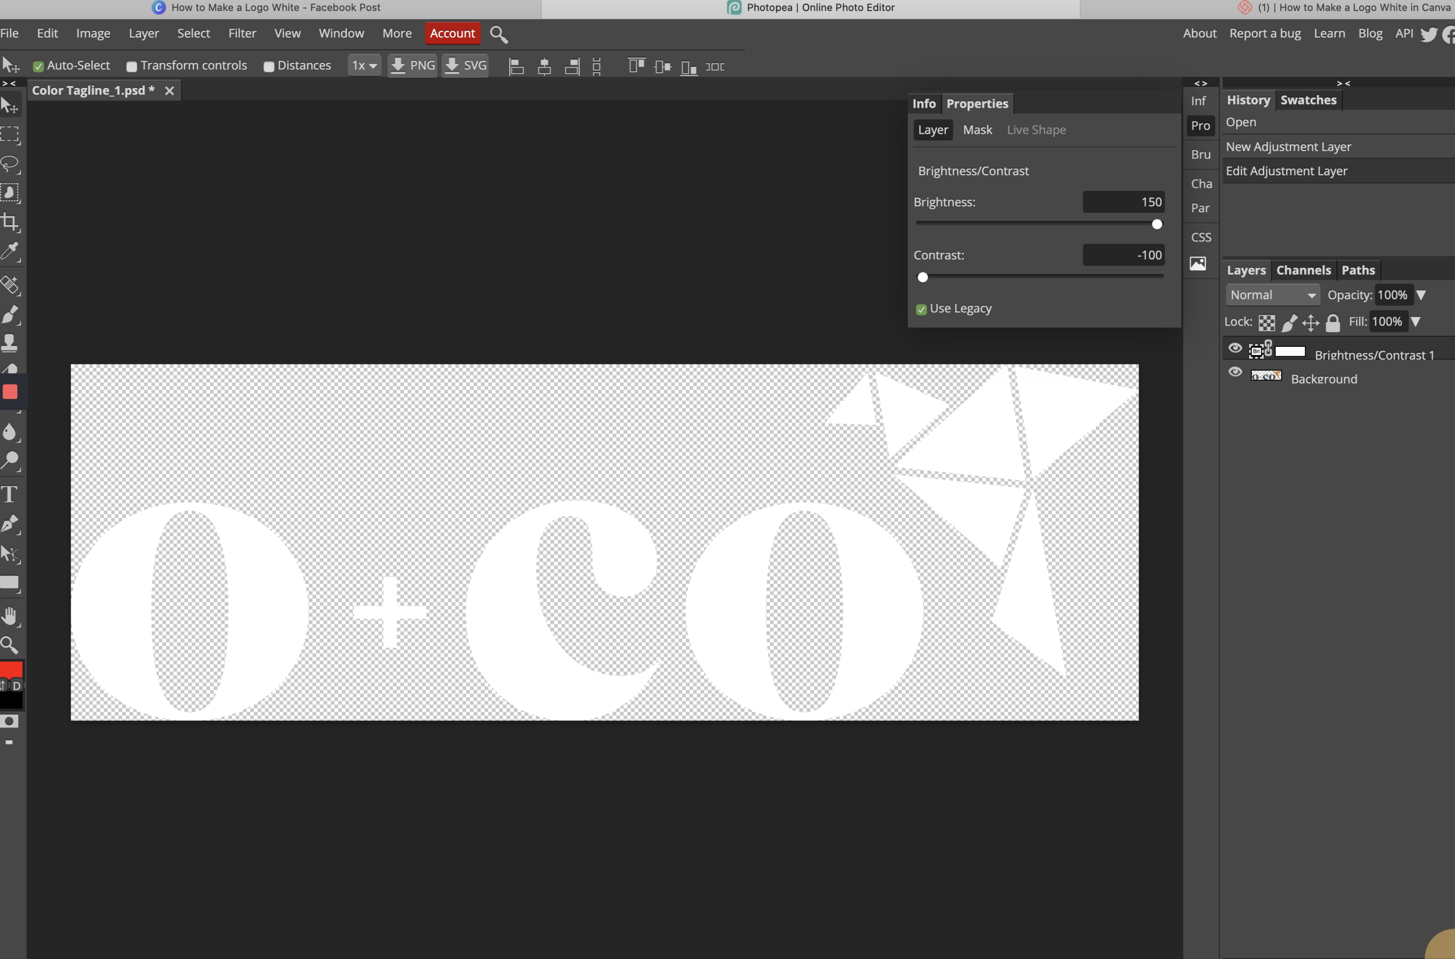Click the PNG export button
The width and height of the screenshot is (1455, 959).
[x=412, y=65]
